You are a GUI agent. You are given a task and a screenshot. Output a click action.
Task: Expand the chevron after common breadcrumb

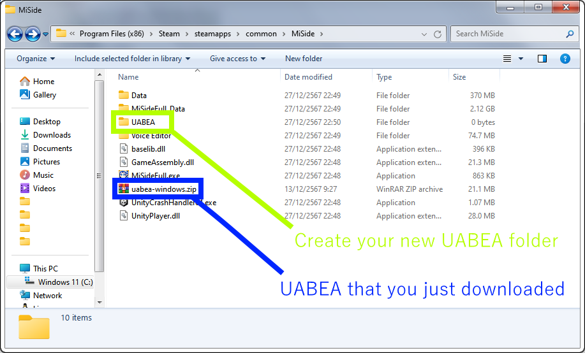coord(284,34)
